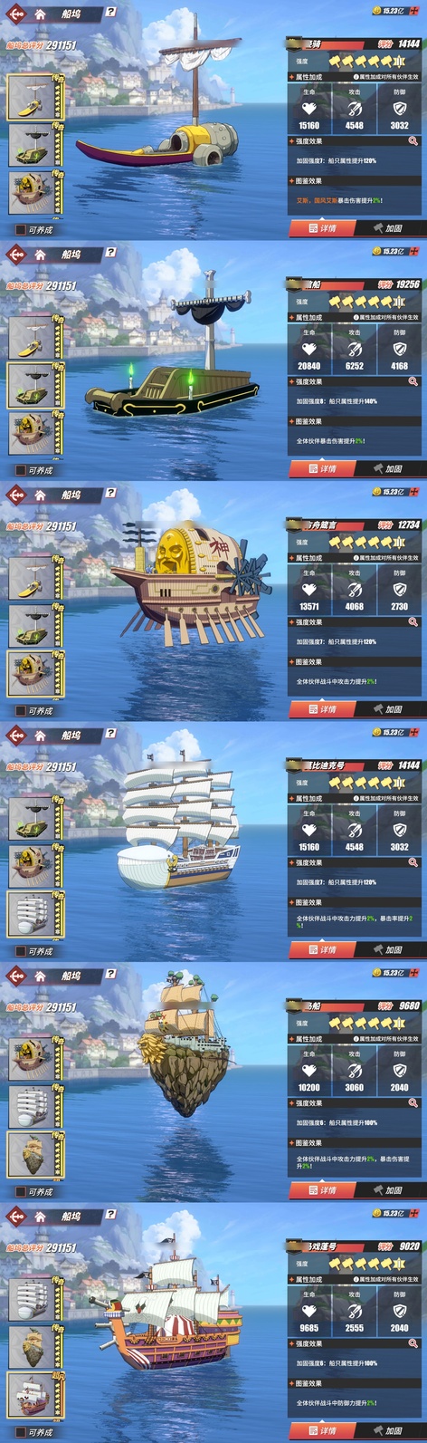Tap the shield 防御 stat icon showing 2730
The height and width of the screenshot is (1443, 427).
pyautogui.click(x=400, y=590)
